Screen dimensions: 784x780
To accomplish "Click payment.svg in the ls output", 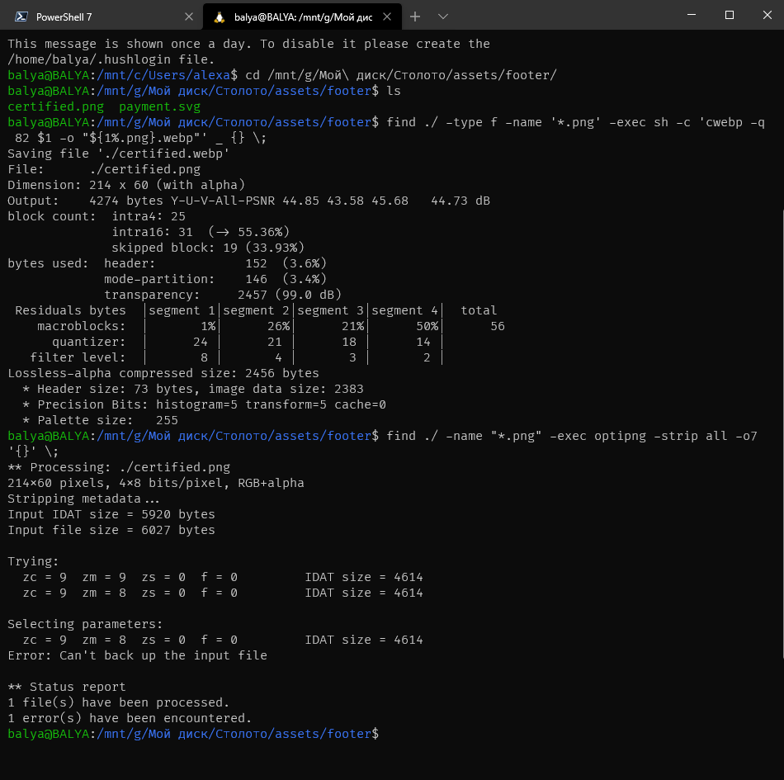I will 159,106.
